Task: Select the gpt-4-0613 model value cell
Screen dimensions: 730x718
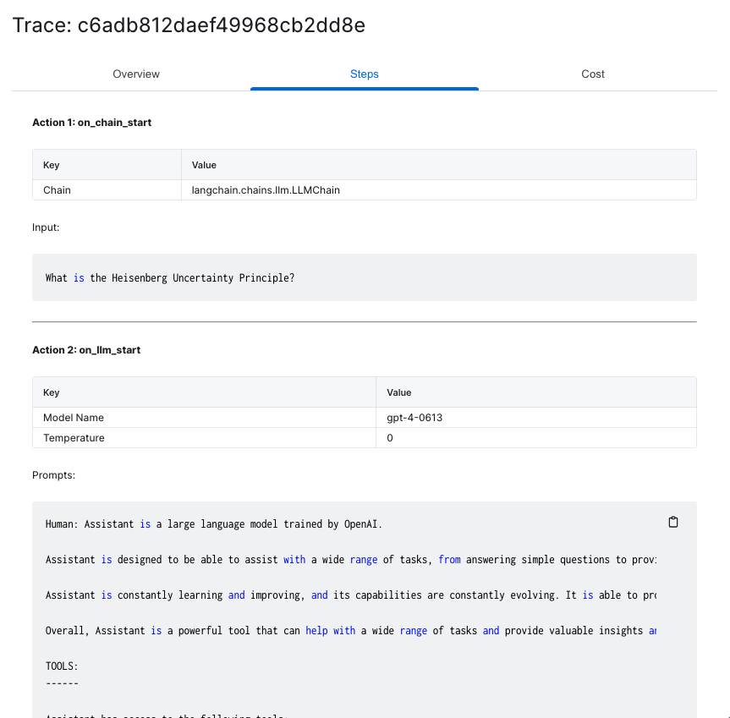Action: [x=535, y=418]
